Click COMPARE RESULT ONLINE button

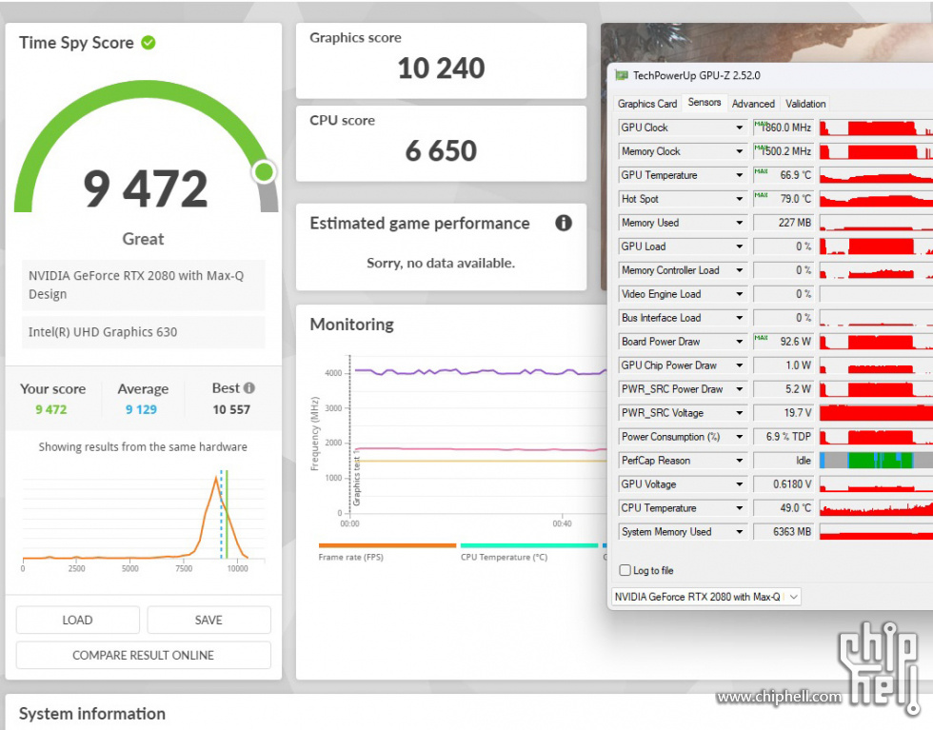[x=144, y=655]
